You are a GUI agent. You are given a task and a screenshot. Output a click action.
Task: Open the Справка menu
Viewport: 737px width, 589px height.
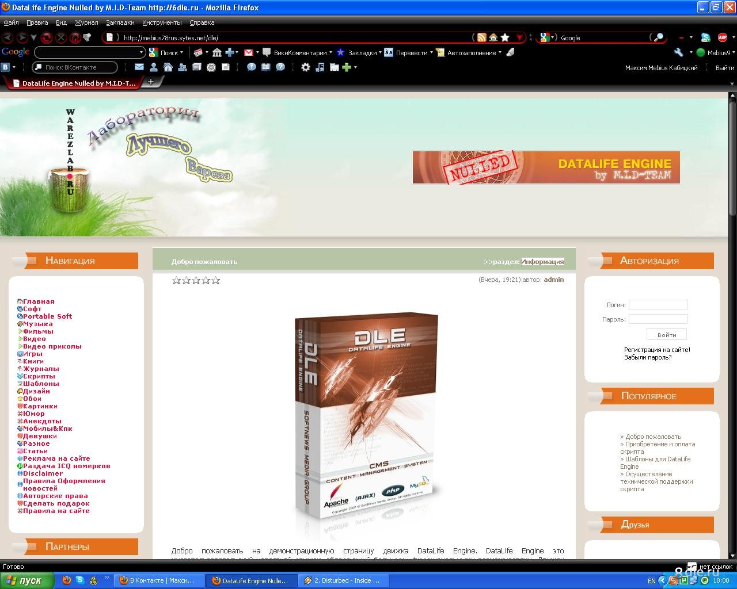click(202, 22)
